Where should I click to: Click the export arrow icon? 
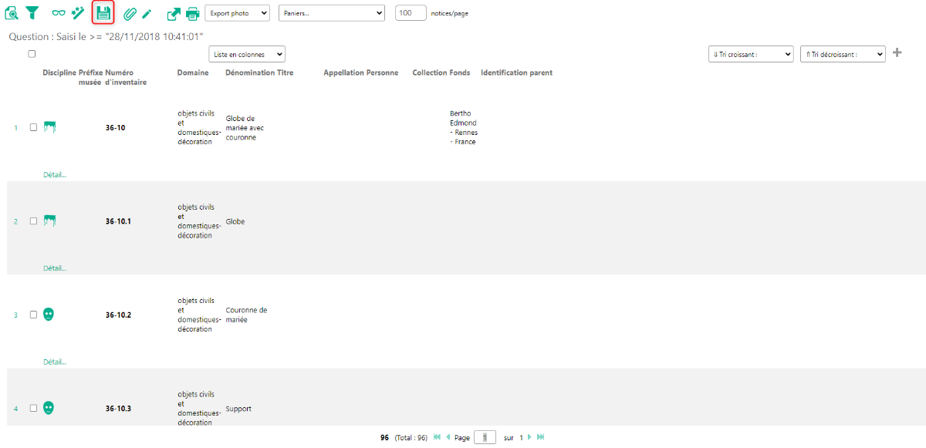point(174,13)
